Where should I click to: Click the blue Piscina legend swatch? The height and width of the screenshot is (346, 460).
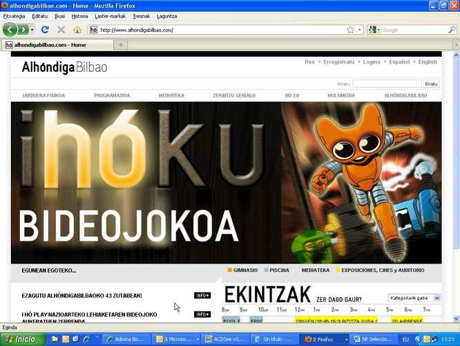pyautogui.click(x=266, y=270)
